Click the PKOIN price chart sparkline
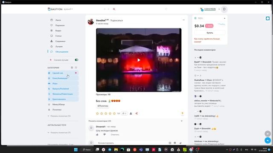This screenshot has width=273, height=153. click(222, 25)
